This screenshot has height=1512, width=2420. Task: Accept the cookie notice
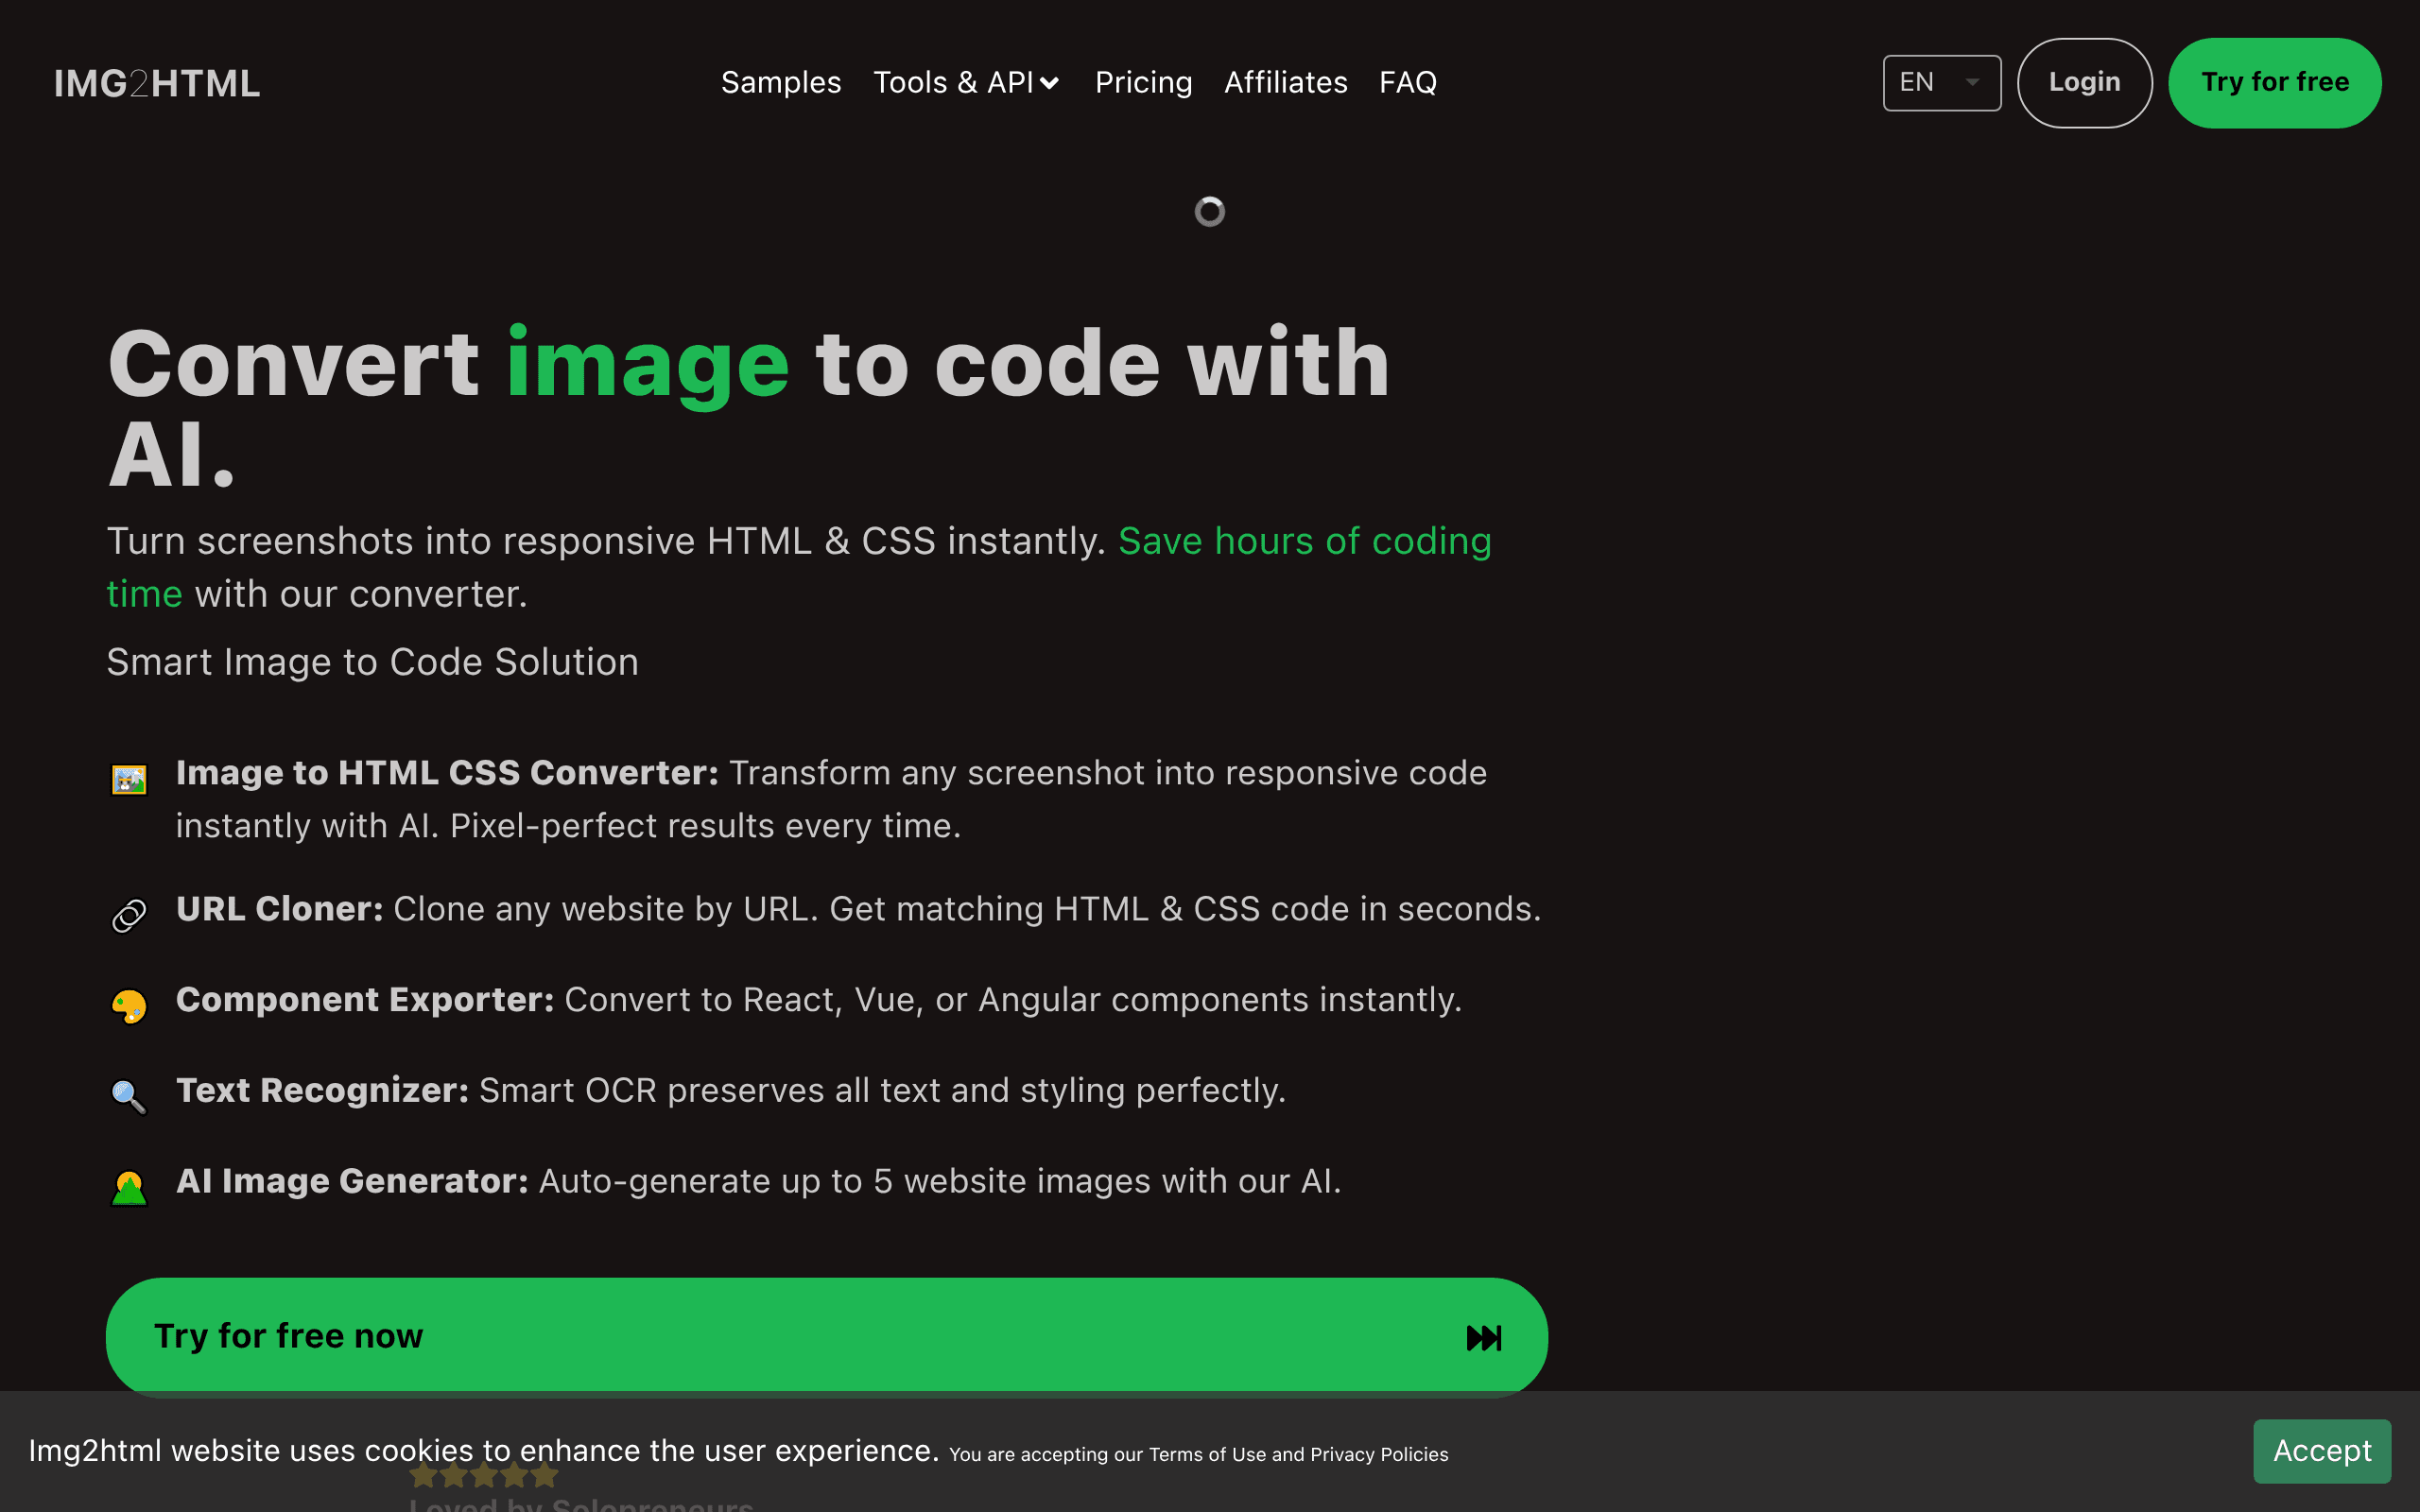pyautogui.click(x=2321, y=1451)
